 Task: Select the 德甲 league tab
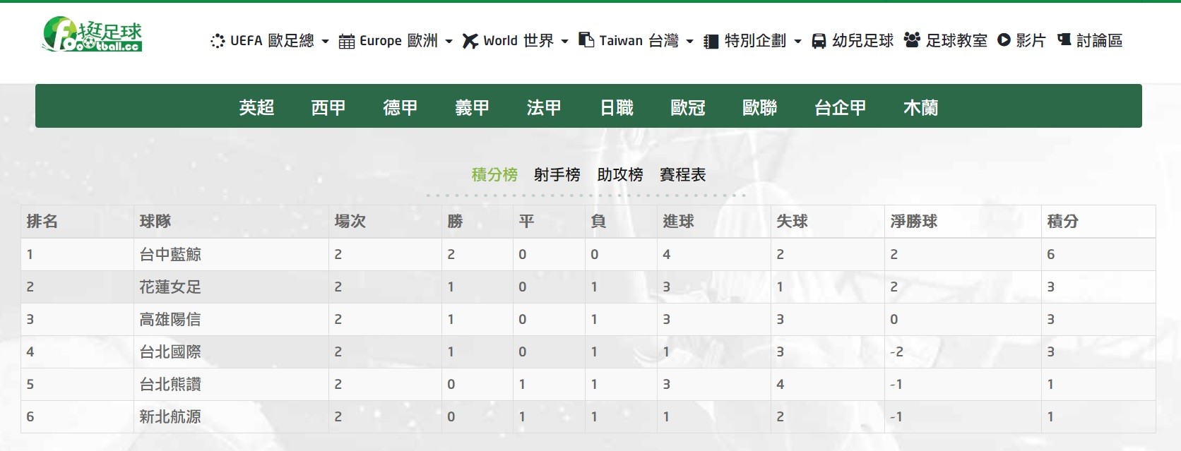point(400,107)
